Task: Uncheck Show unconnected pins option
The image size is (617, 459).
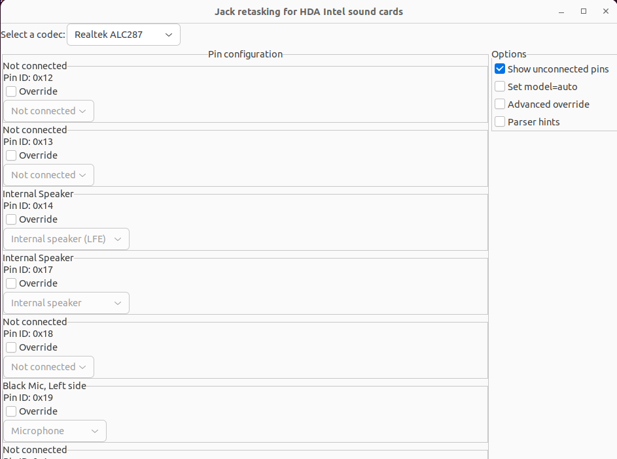Action: coord(500,69)
